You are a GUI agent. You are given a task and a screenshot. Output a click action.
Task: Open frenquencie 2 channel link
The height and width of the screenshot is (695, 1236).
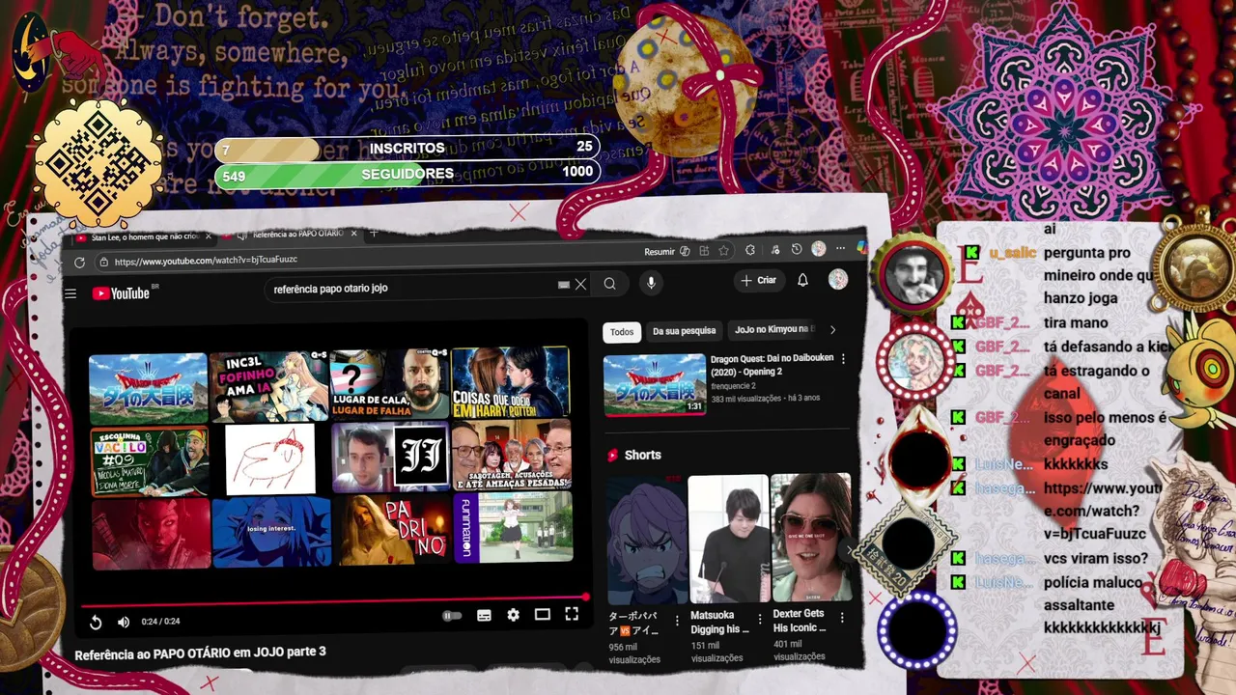733,386
